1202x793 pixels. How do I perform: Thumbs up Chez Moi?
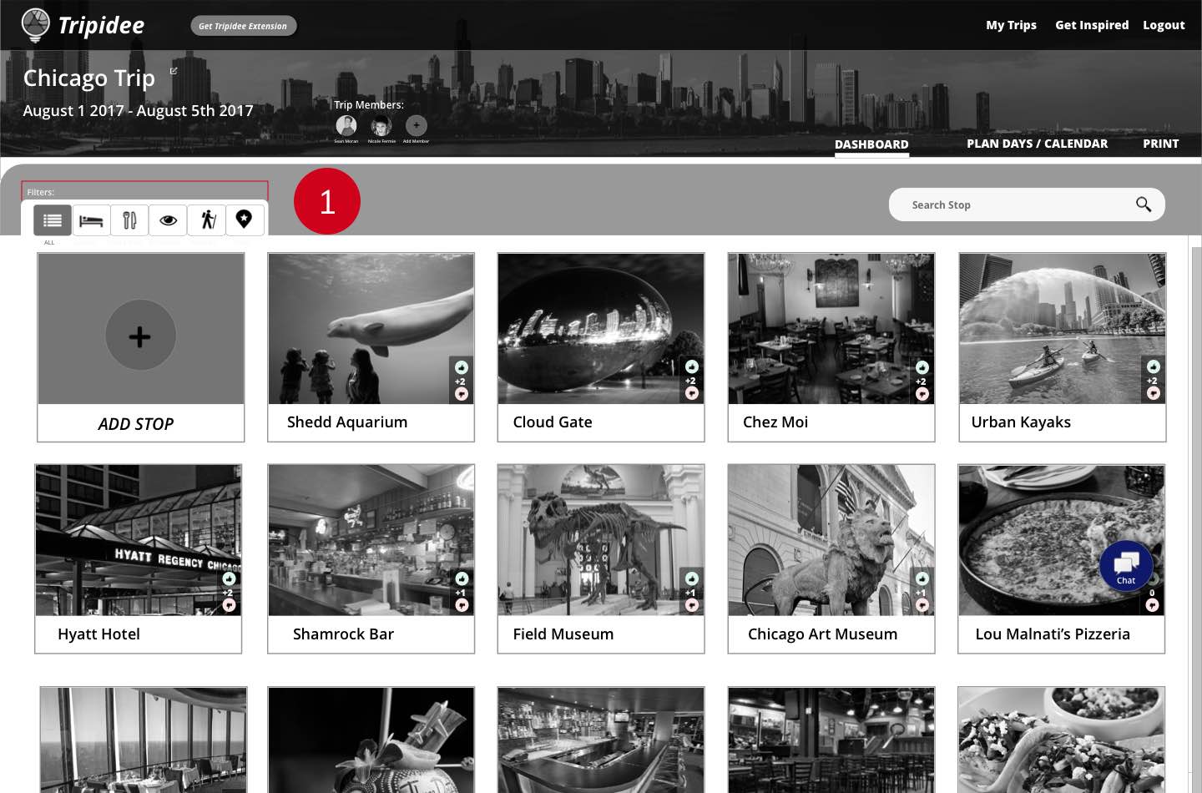click(922, 367)
